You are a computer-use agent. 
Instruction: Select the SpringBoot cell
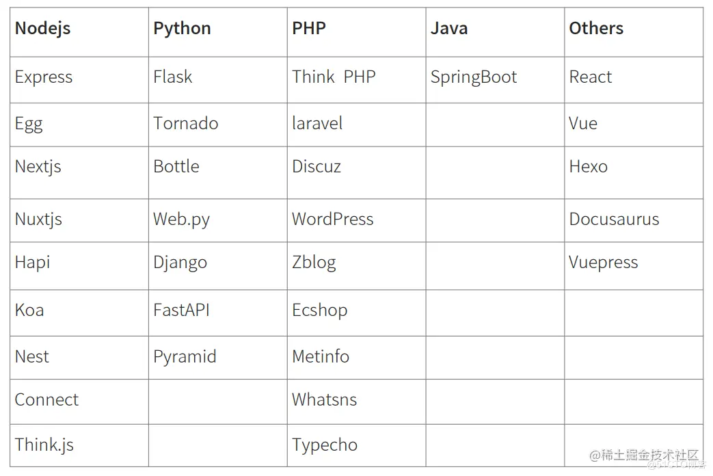point(474,77)
